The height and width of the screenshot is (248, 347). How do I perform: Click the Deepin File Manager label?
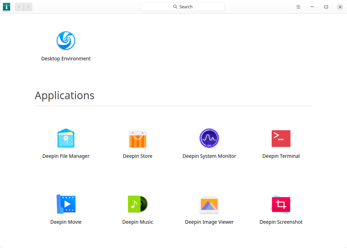pyautogui.click(x=66, y=156)
